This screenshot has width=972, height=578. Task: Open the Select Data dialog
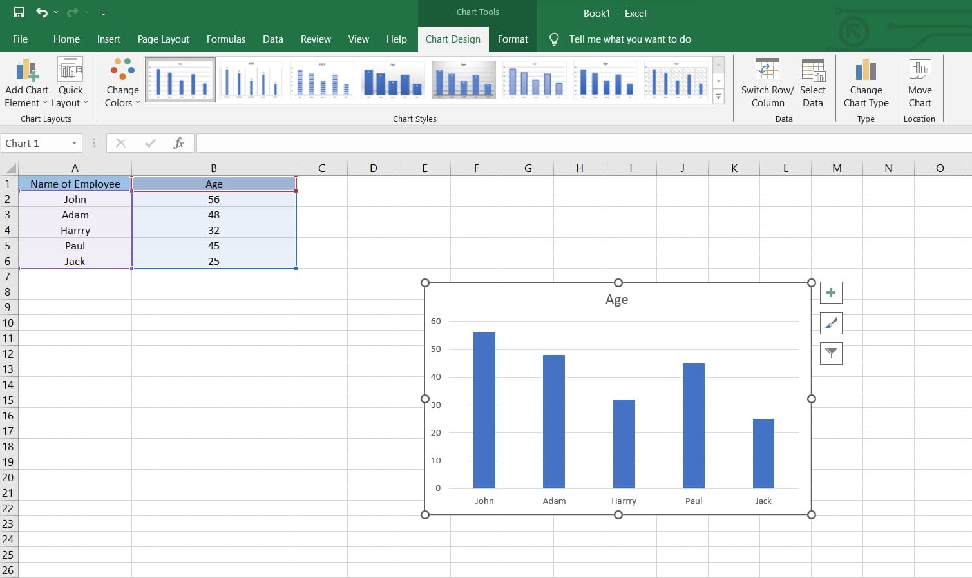coord(813,82)
